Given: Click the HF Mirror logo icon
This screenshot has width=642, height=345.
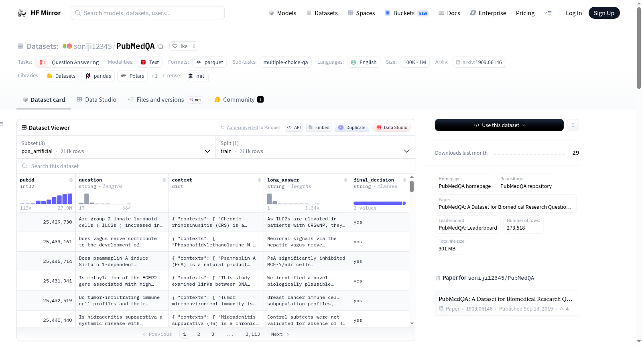Looking at the screenshot, I should click(x=22, y=13).
